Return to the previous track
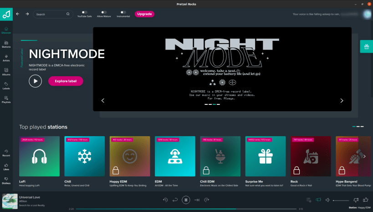The height and width of the screenshot is (212, 373). coord(175,200)
